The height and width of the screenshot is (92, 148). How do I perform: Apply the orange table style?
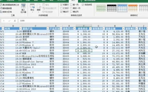tap(133, 8)
